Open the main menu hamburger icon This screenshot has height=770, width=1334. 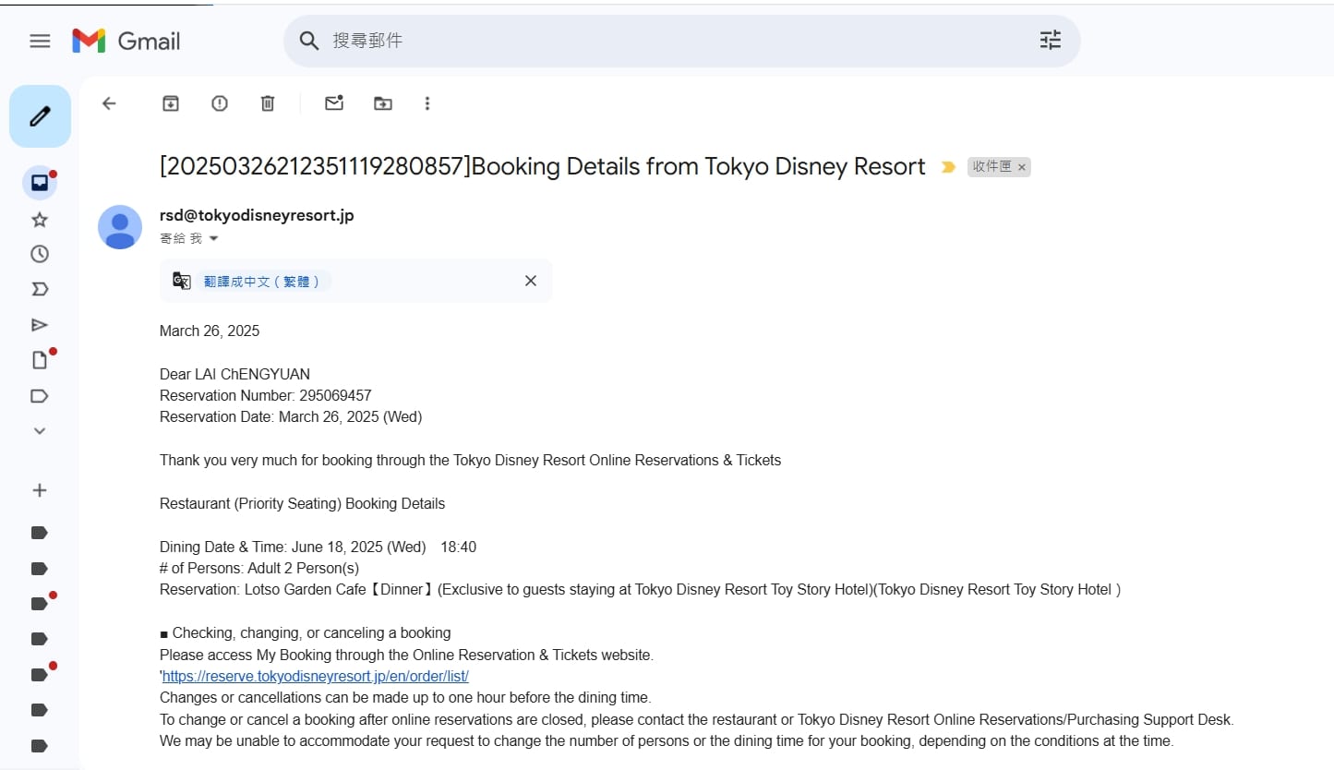[40, 41]
